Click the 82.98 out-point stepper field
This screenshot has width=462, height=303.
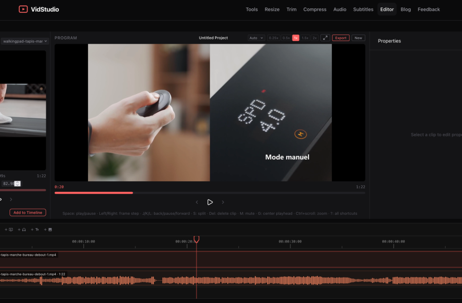(11, 183)
